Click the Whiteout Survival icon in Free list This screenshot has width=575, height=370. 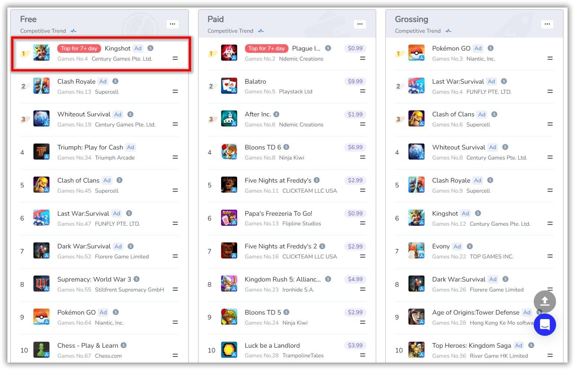(x=41, y=119)
